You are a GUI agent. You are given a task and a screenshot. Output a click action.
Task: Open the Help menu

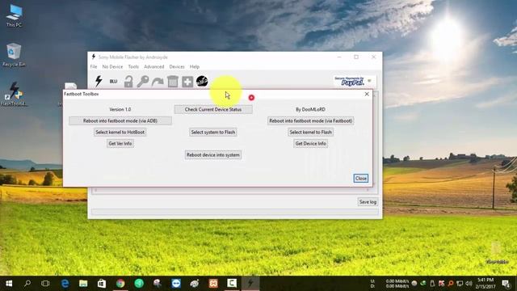click(x=195, y=66)
